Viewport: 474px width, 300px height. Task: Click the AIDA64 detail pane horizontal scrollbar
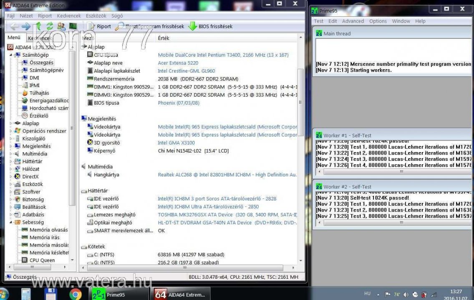tap(185, 267)
